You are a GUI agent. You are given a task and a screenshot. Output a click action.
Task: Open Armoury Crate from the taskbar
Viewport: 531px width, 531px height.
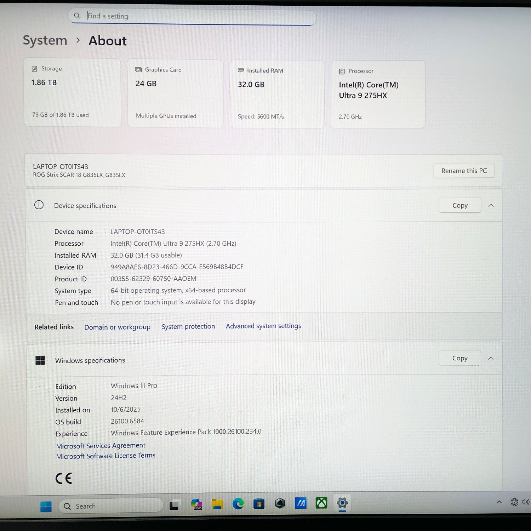click(x=280, y=503)
